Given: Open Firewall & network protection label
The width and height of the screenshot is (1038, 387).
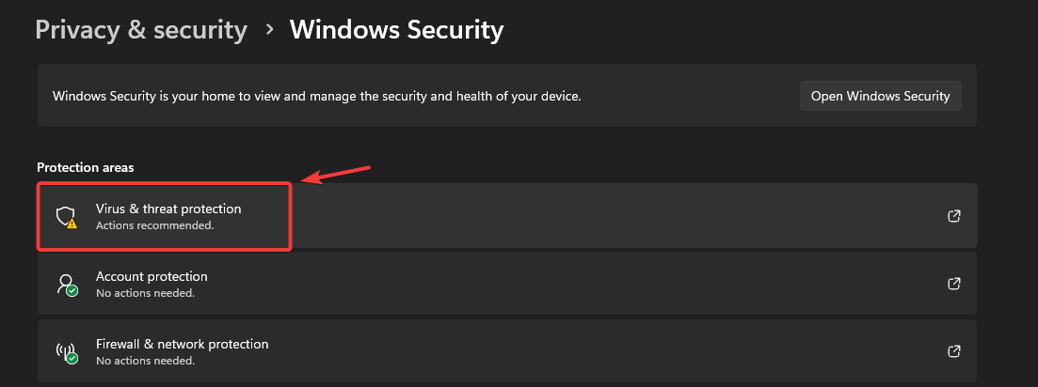Looking at the screenshot, I should coord(182,344).
